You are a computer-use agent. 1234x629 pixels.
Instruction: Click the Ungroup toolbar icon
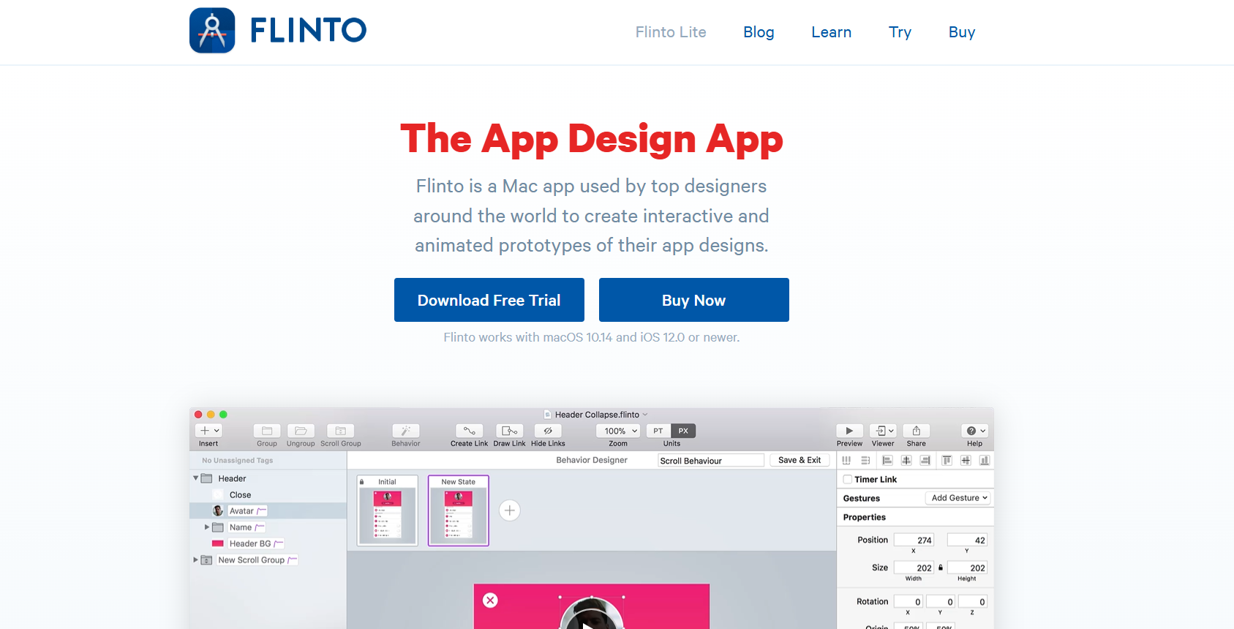coord(301,431)
